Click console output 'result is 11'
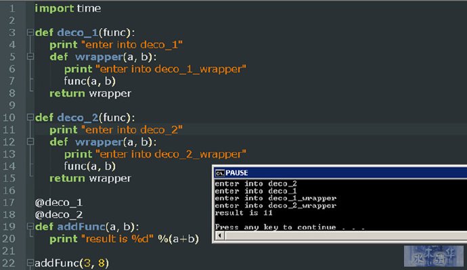This screenshot has width=467, height=270. [x=244, y=213]
